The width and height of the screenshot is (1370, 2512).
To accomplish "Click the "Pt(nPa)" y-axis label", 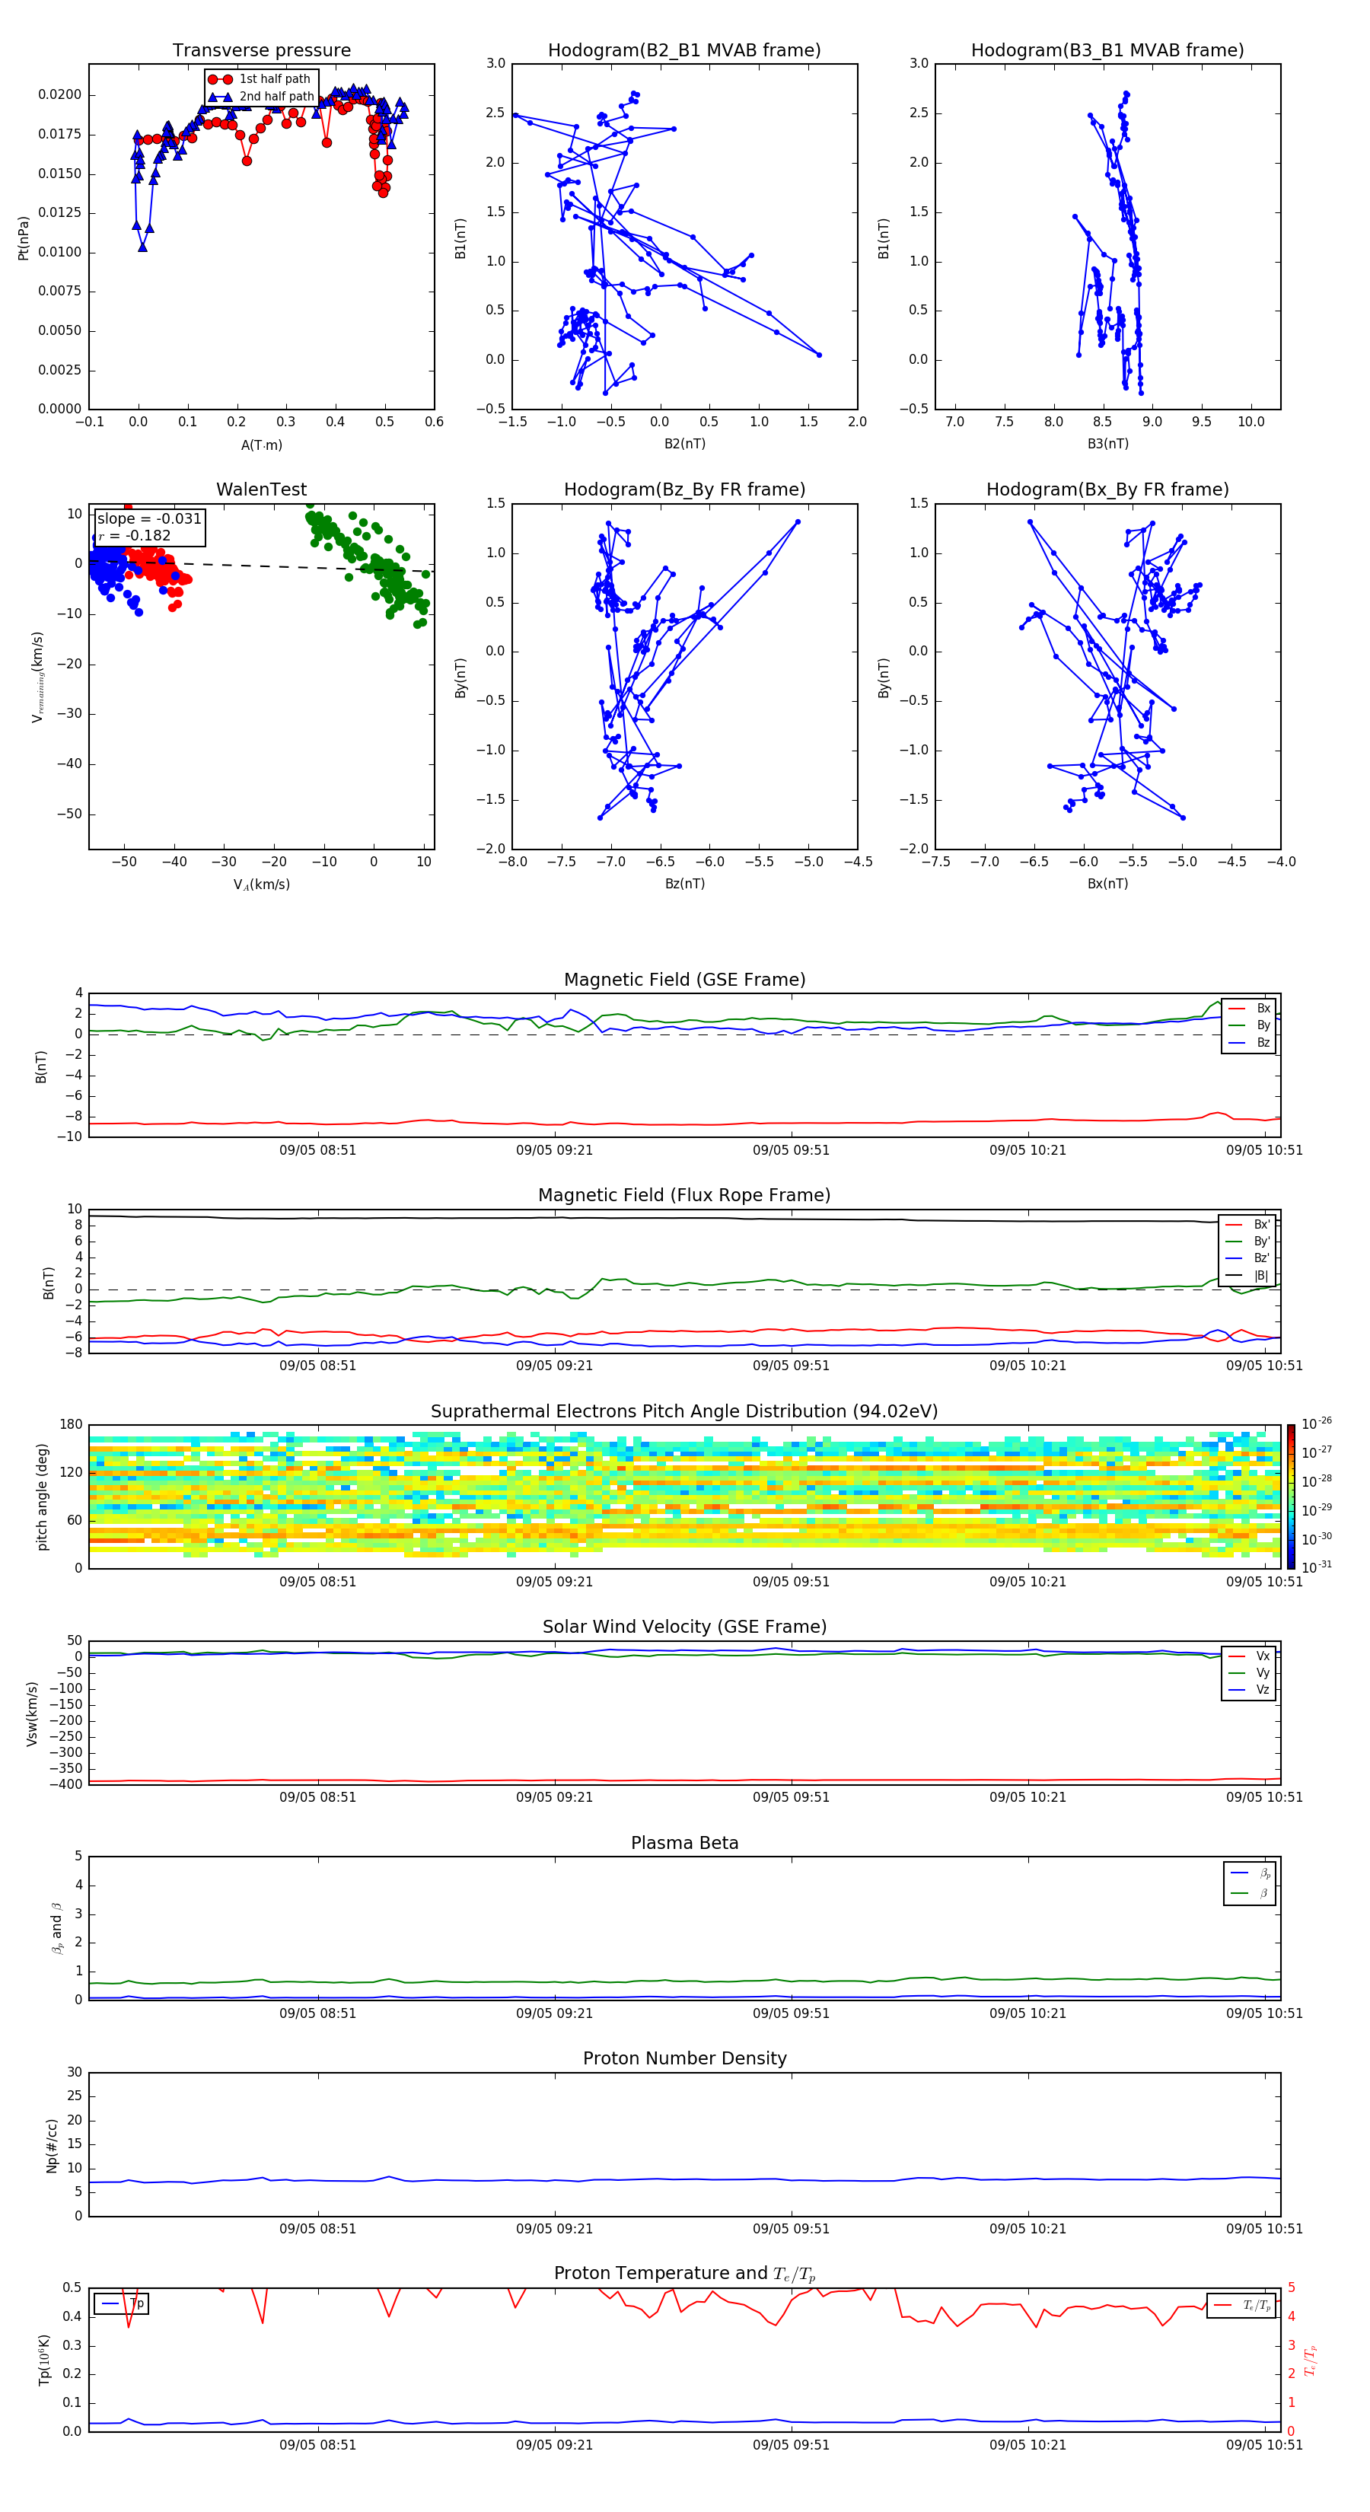I will (x=24, y=237).
